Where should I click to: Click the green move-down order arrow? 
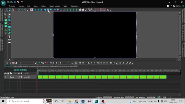click(71, 10)
